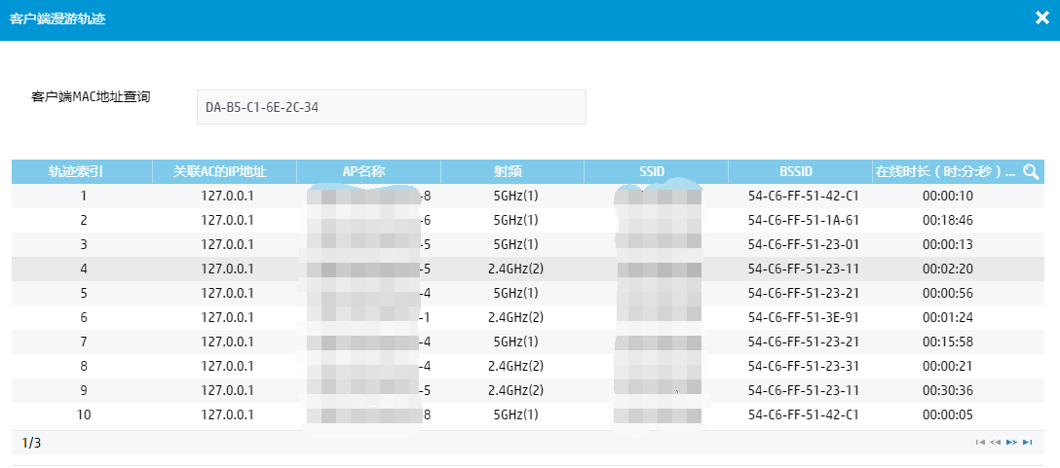Jump to the first results page
The width and height of the screenshot is (1060, 468).
(x=980, y=443)
